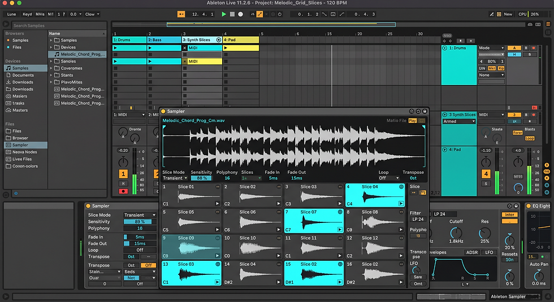Open the Armed dropdown on Synth Slices
Viewport: 554px width, 302px height.
[x=459, y=121]
